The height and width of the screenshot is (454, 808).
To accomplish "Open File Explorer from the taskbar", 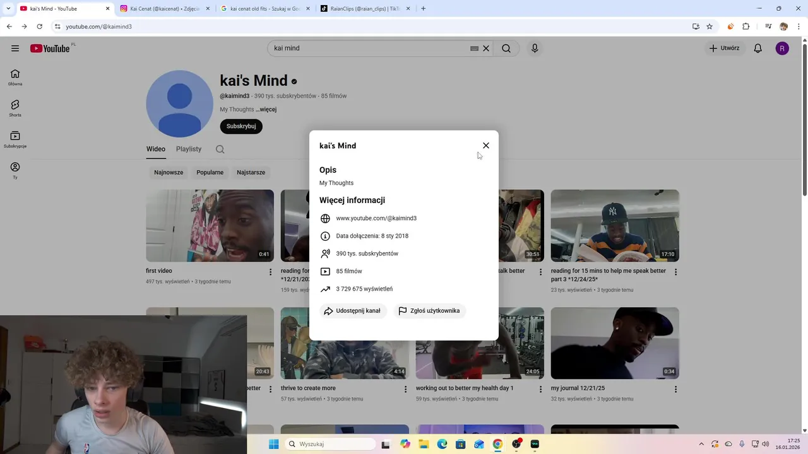I will (x=424, y=444).
